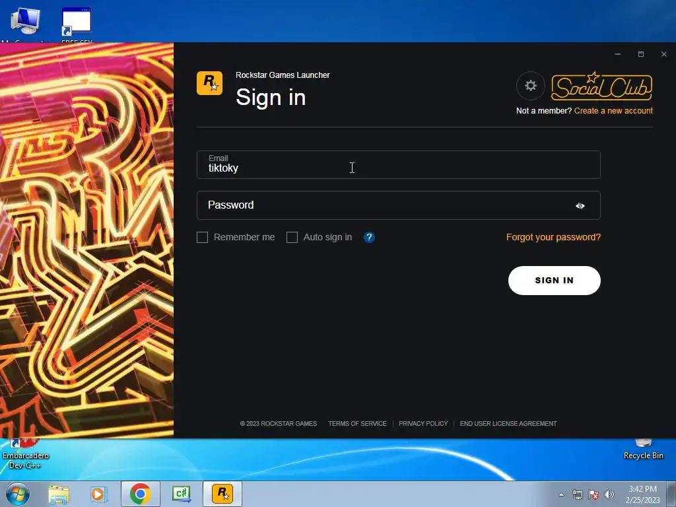Open the Terms of Service link

point(357,424)
